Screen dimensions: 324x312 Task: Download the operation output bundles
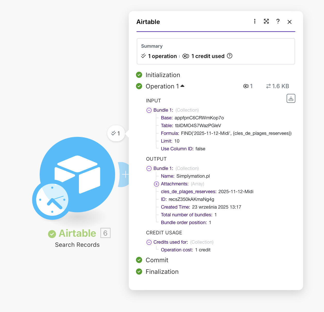[x=291, y=98]
